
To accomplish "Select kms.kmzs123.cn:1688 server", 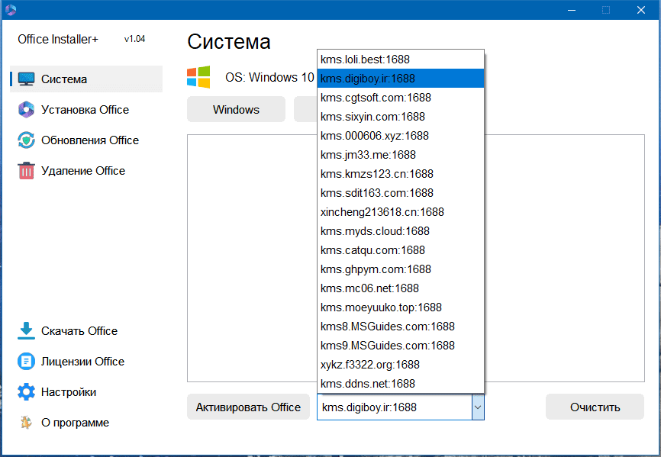I will (401, 173).
